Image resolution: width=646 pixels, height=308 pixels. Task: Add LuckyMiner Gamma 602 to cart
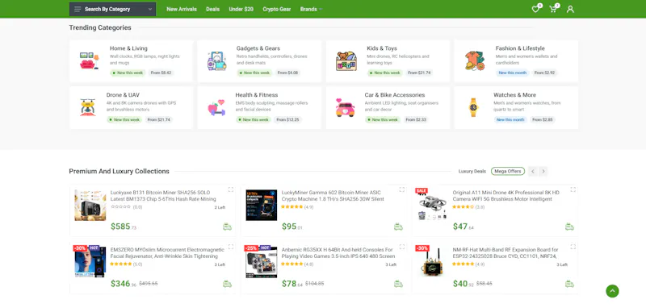click(x=398, y=227)
